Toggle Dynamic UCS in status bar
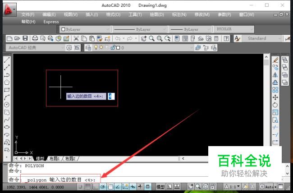The image size is (293, 193). (125, 187)
